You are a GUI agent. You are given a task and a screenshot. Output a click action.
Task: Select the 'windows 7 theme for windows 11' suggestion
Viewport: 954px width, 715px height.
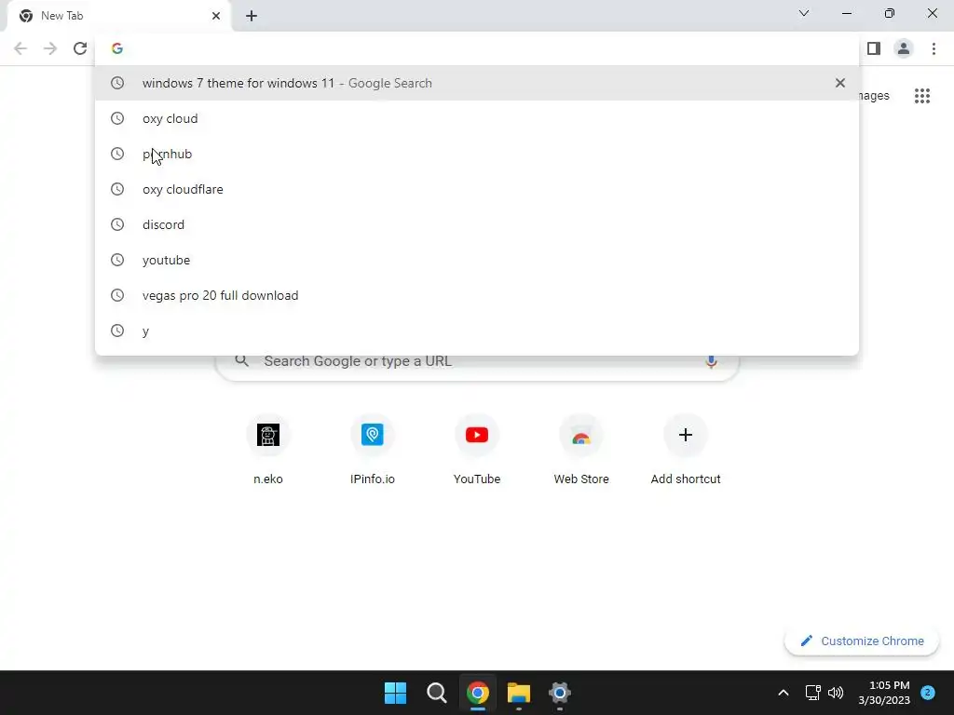click(x=477, y=83)
